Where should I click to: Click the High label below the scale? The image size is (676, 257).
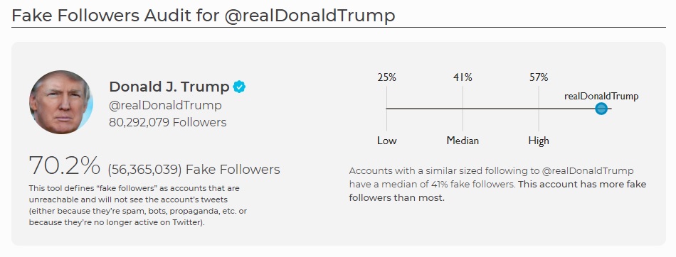pyautogui.click(x=539, y=141)
